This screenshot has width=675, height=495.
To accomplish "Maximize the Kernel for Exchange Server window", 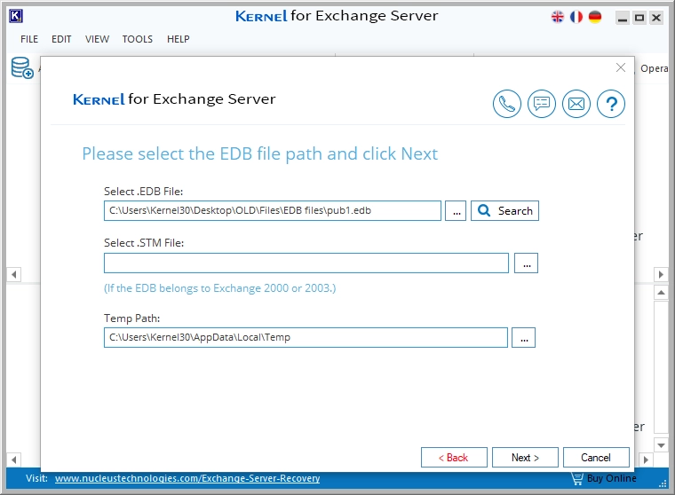I will (x=639, y=18).
